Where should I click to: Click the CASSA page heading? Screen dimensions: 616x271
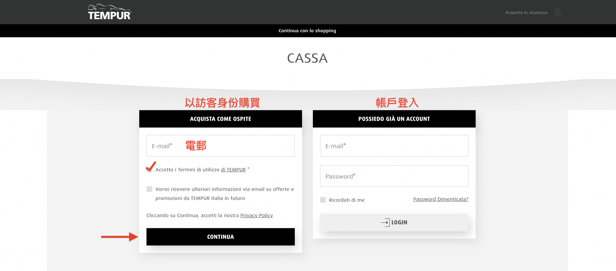click(x=307, y=58)
